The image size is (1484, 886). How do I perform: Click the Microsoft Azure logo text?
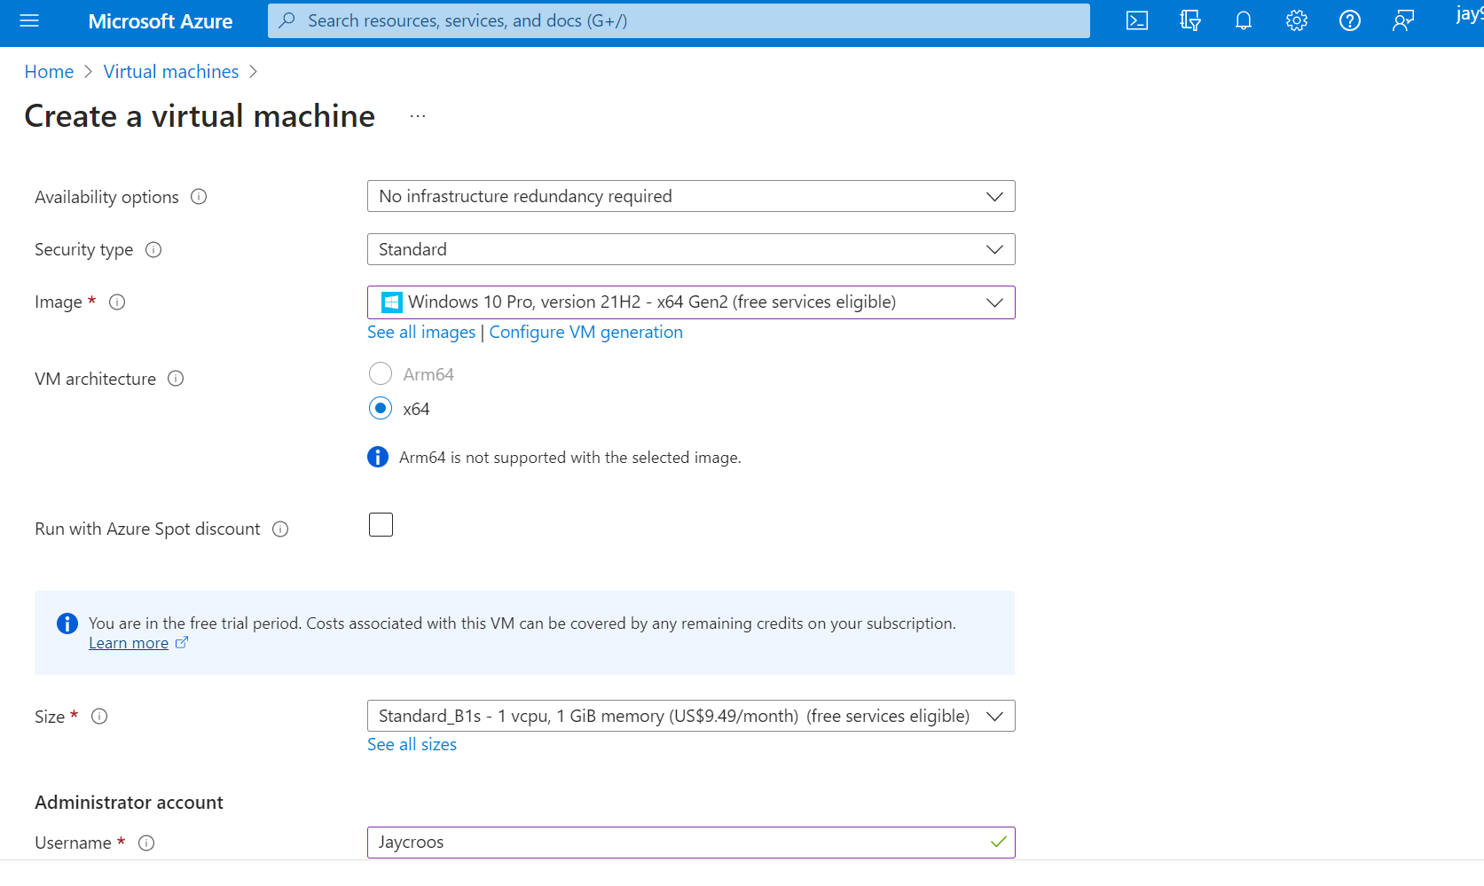[x=161, y=21]
